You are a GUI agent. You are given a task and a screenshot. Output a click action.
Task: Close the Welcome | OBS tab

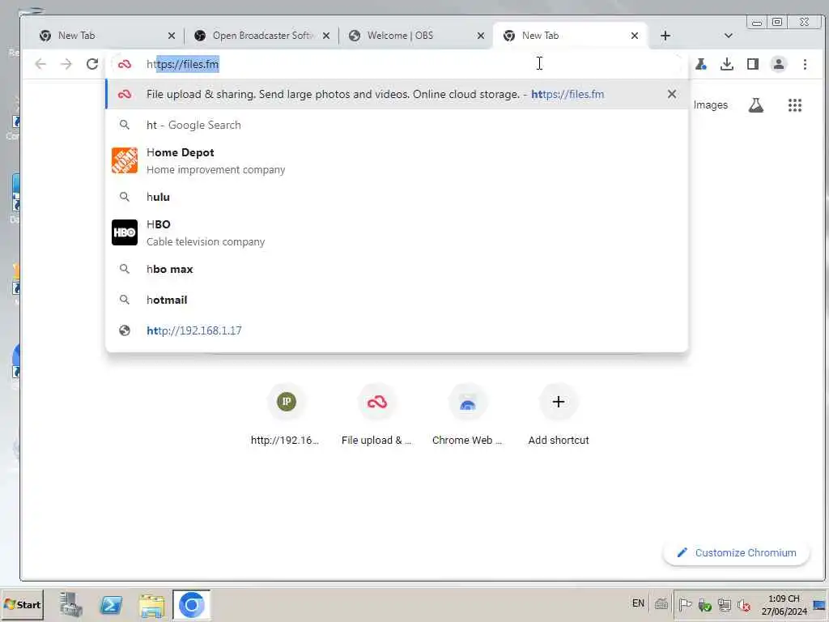pos(481,36)
